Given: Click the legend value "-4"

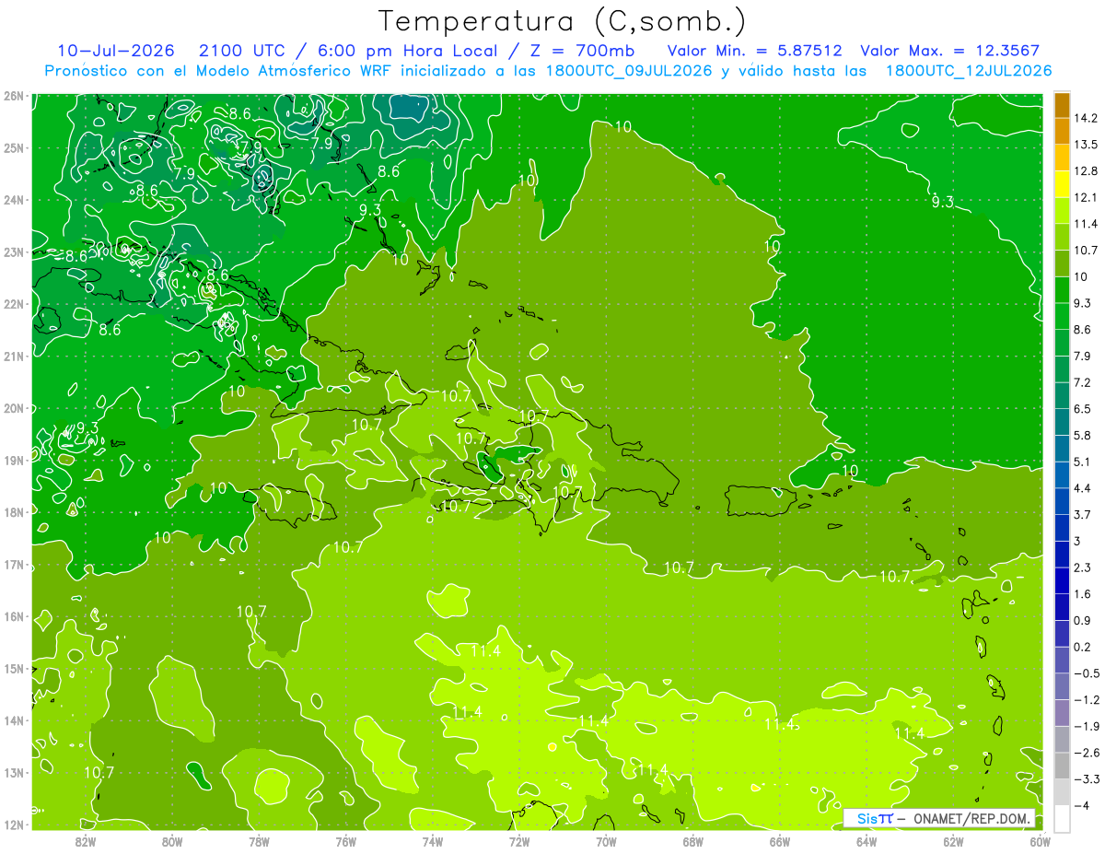Looking at the screenshot, I should [x=1082, y=805].
